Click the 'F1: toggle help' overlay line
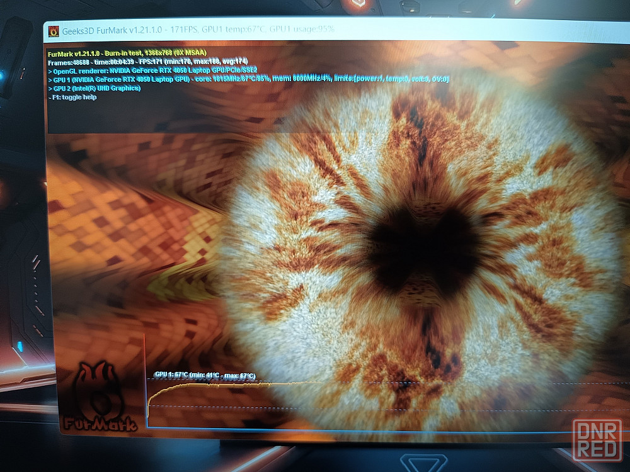The height and width of the screenshot is (472, 630). point(72,97)
